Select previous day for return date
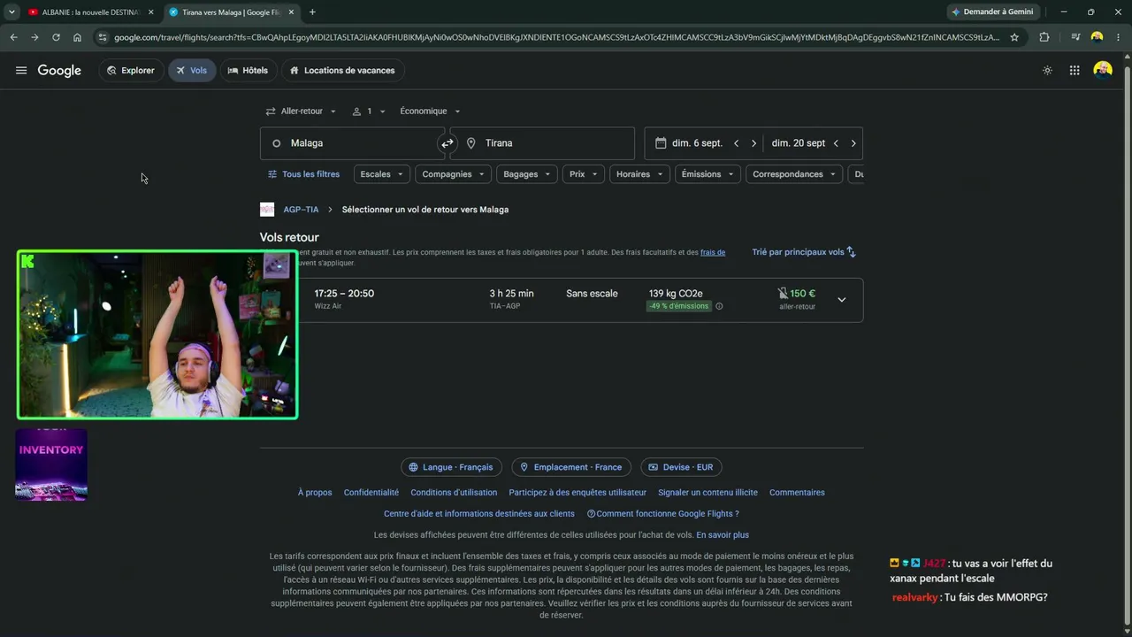 [x=836, y=143]
